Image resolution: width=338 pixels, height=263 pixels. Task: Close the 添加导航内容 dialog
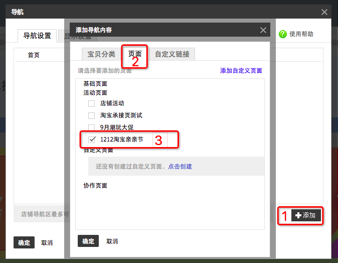263,30
